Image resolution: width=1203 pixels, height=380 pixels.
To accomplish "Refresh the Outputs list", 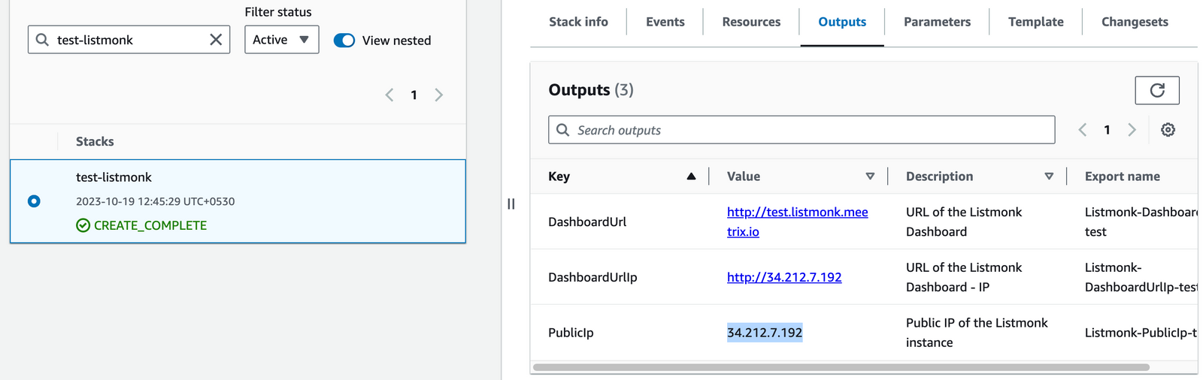I will coord(1157,90).
